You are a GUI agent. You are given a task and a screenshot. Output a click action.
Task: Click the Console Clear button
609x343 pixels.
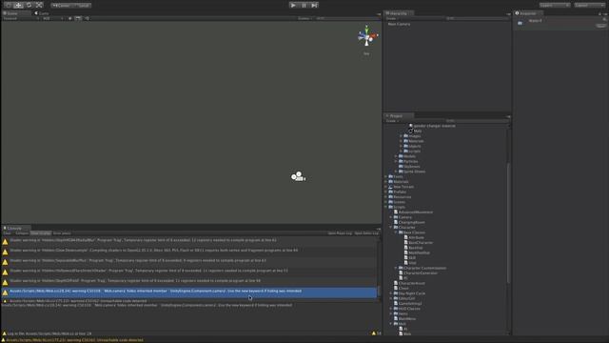[7, 233]
